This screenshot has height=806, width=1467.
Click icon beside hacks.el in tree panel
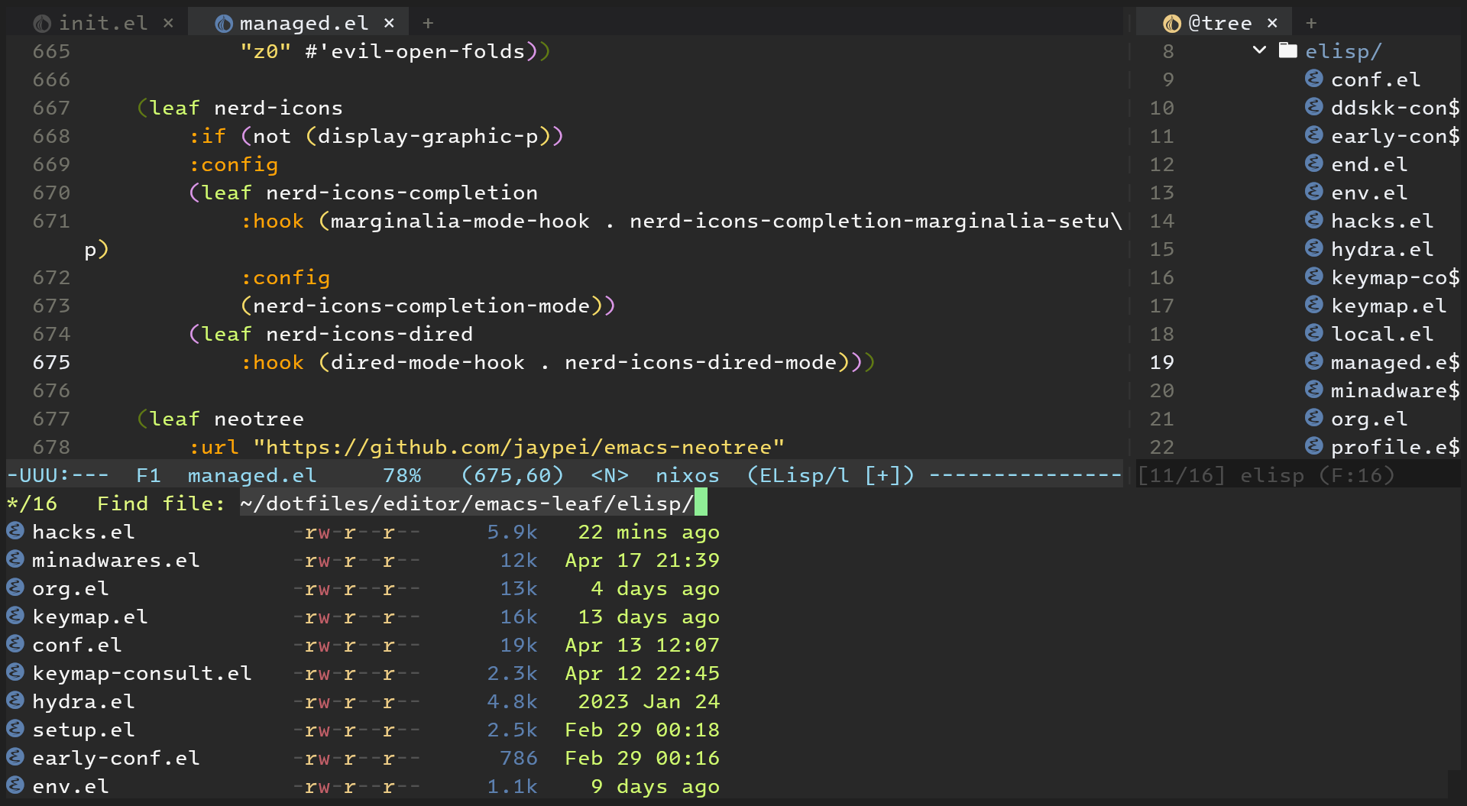tap(1313, 220)
